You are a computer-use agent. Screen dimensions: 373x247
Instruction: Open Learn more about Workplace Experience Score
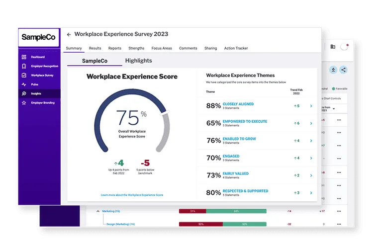click(x=132, y=195)
